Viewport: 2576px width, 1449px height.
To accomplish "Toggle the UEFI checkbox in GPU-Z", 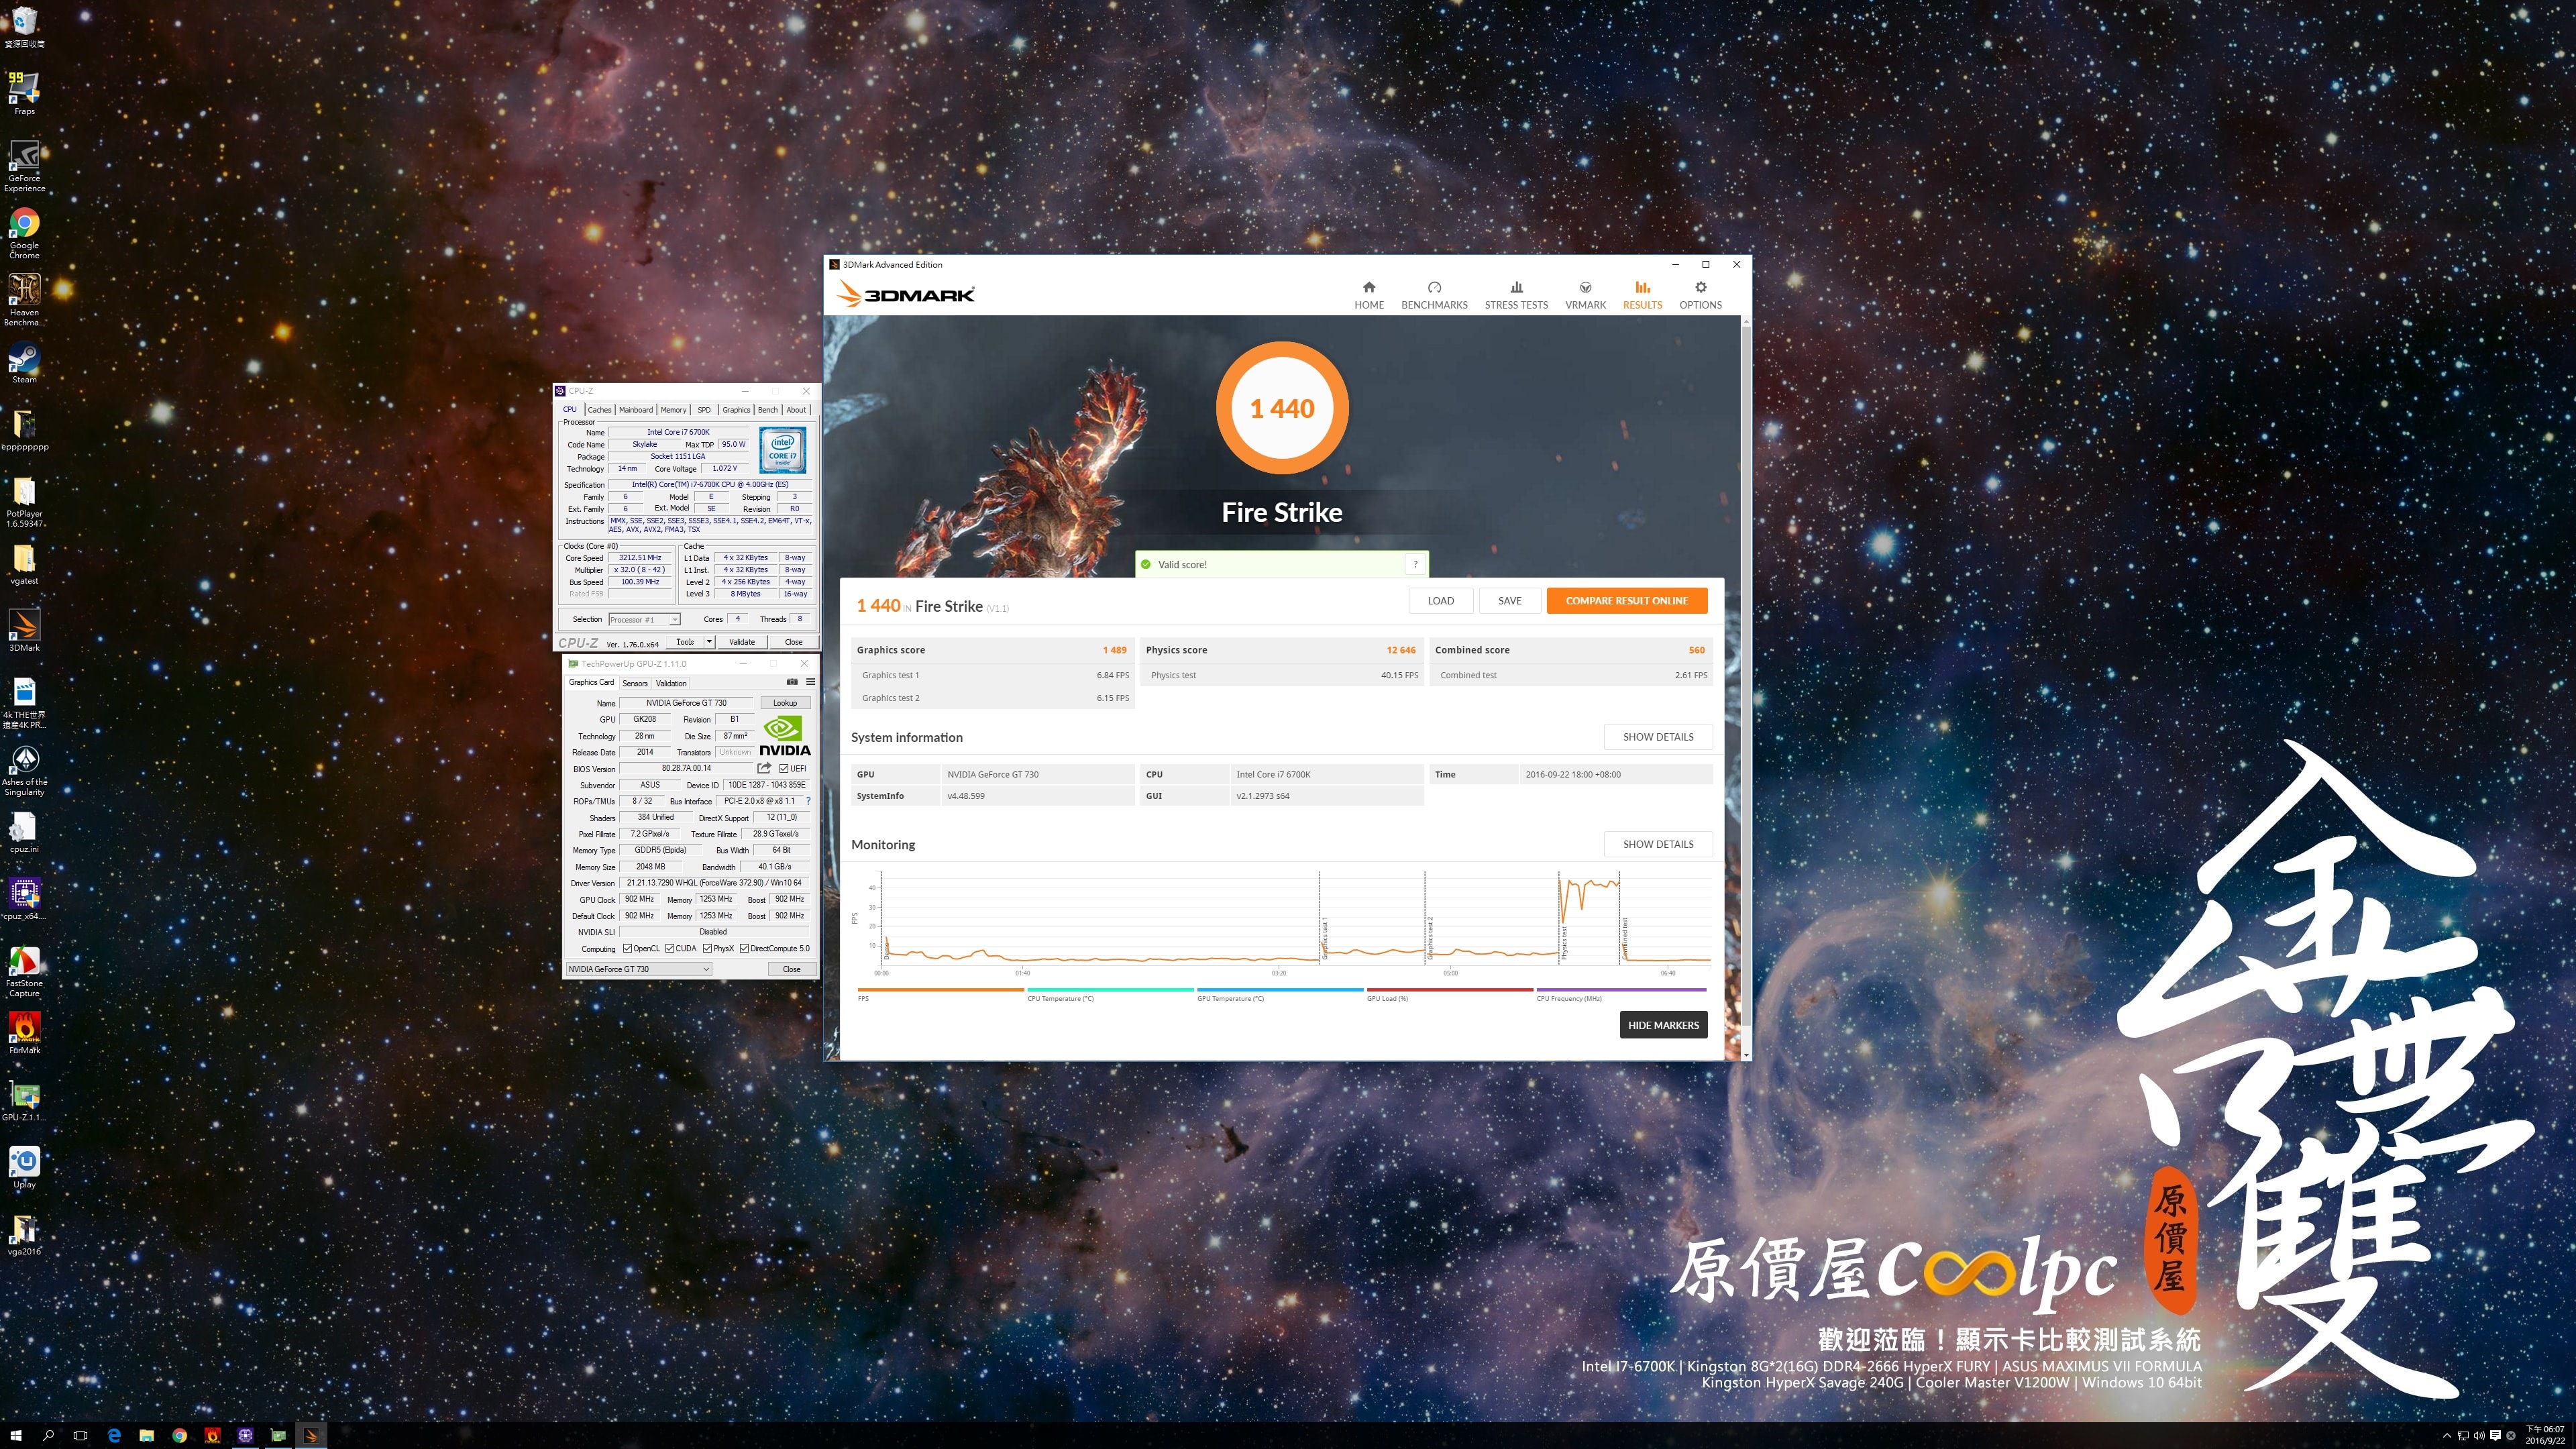I will coord(784,768).
